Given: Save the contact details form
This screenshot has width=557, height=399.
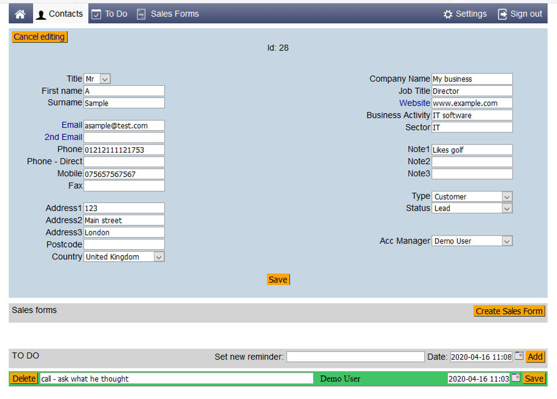Looking at the screenshot, I should tap(278, 280).
